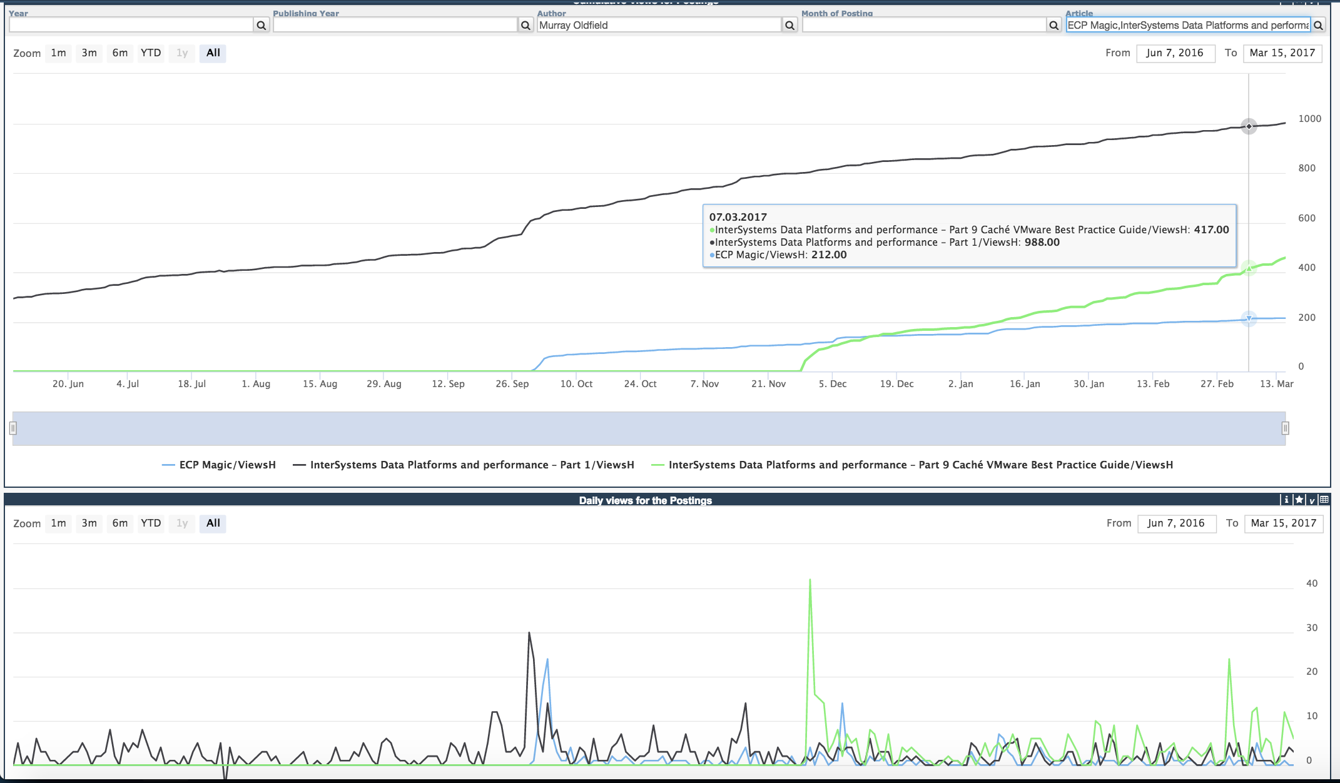Click the Article filter field
1340x783 pixels.
coord(1188,25)
